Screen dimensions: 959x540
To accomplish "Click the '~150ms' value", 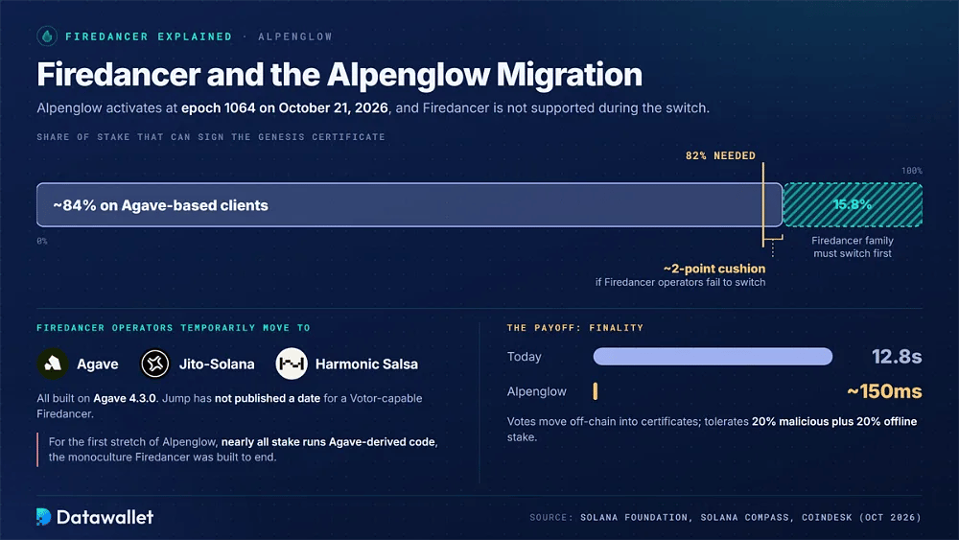I will click(x=884, y=391).
